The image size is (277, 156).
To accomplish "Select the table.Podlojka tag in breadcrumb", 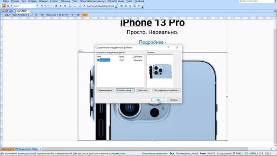I will click(22, 15).
